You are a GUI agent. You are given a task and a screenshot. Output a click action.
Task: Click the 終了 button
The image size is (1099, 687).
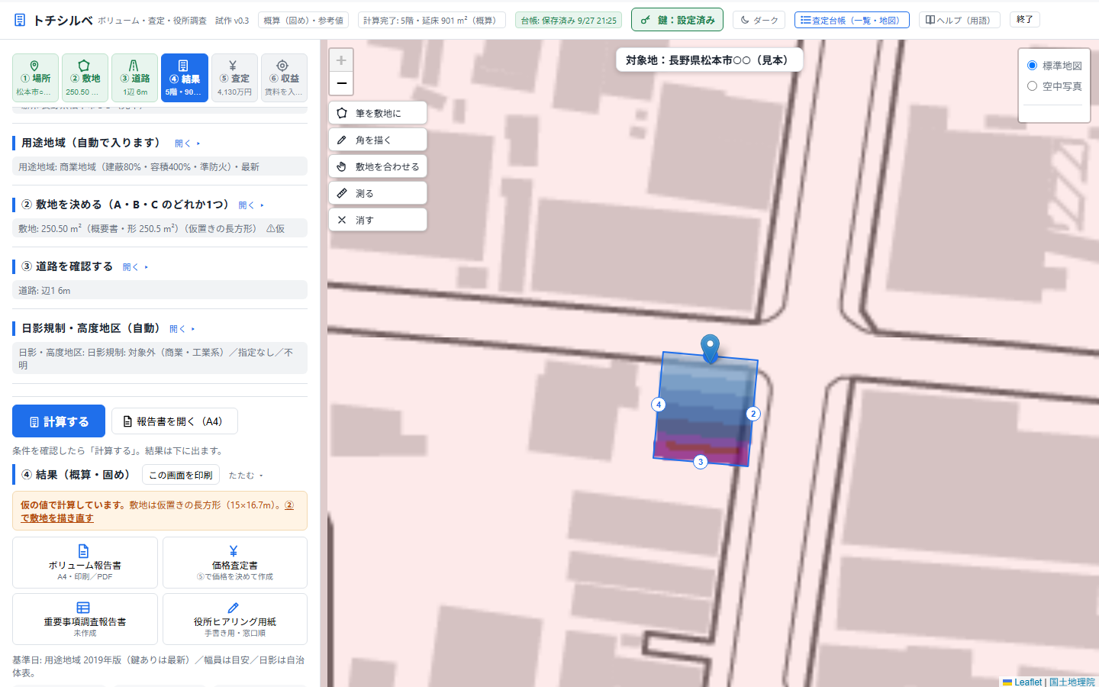pos(1025,19)
